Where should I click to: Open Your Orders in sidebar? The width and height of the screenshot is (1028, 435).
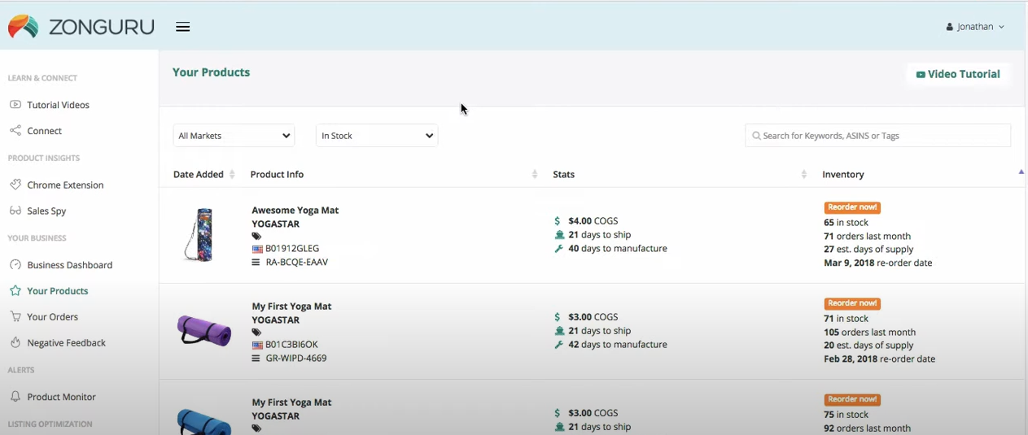(x=52, y=317)
